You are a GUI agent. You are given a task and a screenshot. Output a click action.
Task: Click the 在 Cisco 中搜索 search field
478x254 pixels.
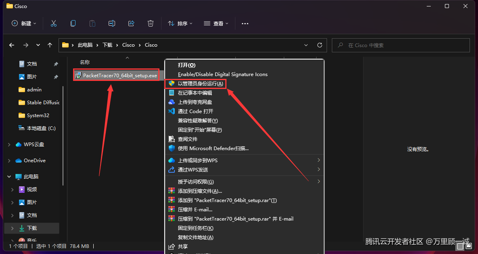pos(400,45)
